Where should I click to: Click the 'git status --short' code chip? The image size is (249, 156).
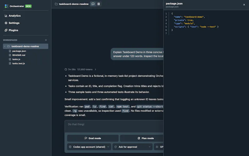tap(150, 106)
